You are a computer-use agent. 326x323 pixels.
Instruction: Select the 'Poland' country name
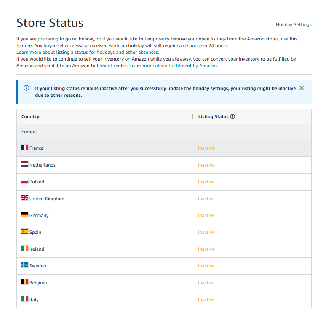coord(37,182)
